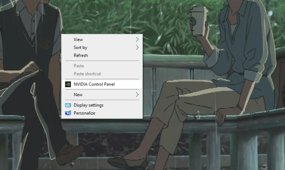This screenshot has width=285, height=170.
Task: Expand the Sort by chevron arrow
Action: [137, 47]
